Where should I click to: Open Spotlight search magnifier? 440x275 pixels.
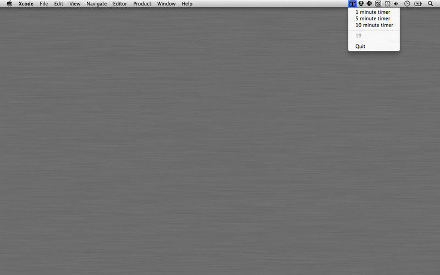coord(430,4)
